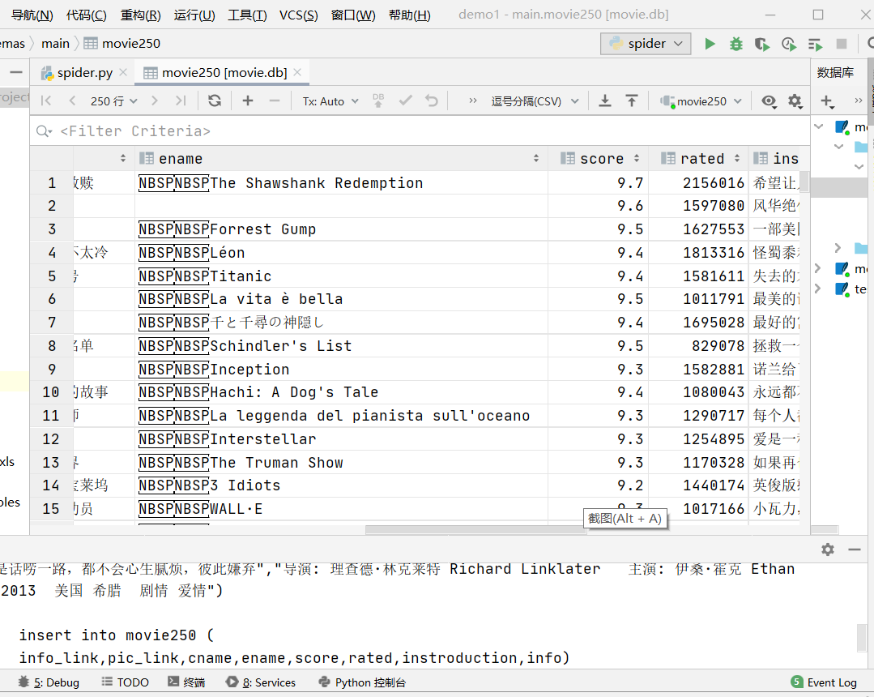Go to the next page of rows
This screenshot has width=874, height=697.
click(x=155, y=101)
